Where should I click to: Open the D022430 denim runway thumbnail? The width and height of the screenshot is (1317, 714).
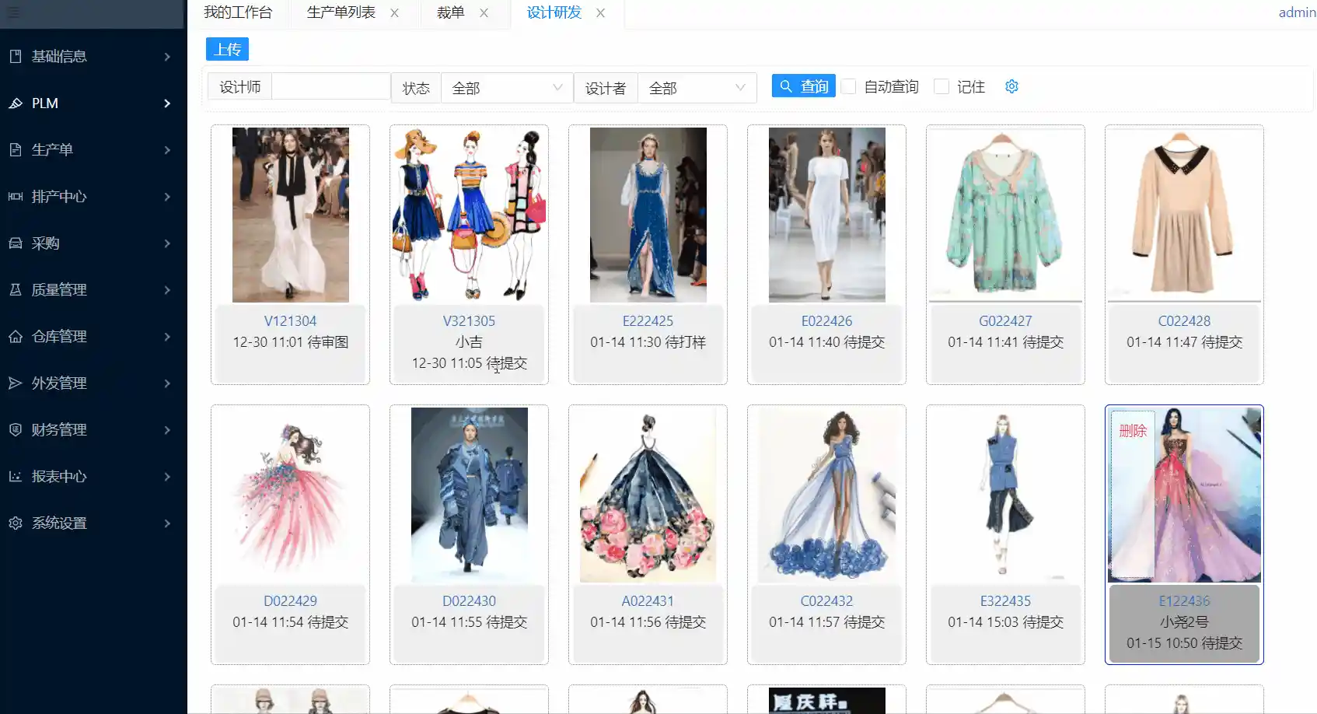tap(469, 495)
